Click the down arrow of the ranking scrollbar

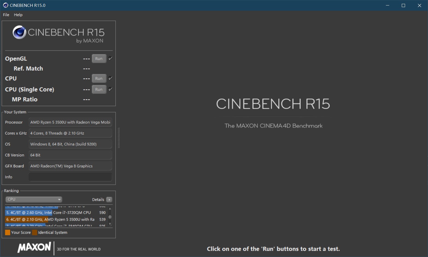[x=110, y=224]
